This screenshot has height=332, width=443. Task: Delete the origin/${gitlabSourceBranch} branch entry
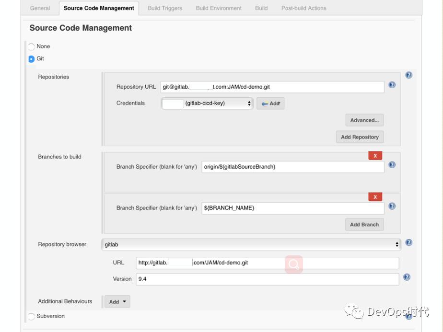click(x=375, y=156)
